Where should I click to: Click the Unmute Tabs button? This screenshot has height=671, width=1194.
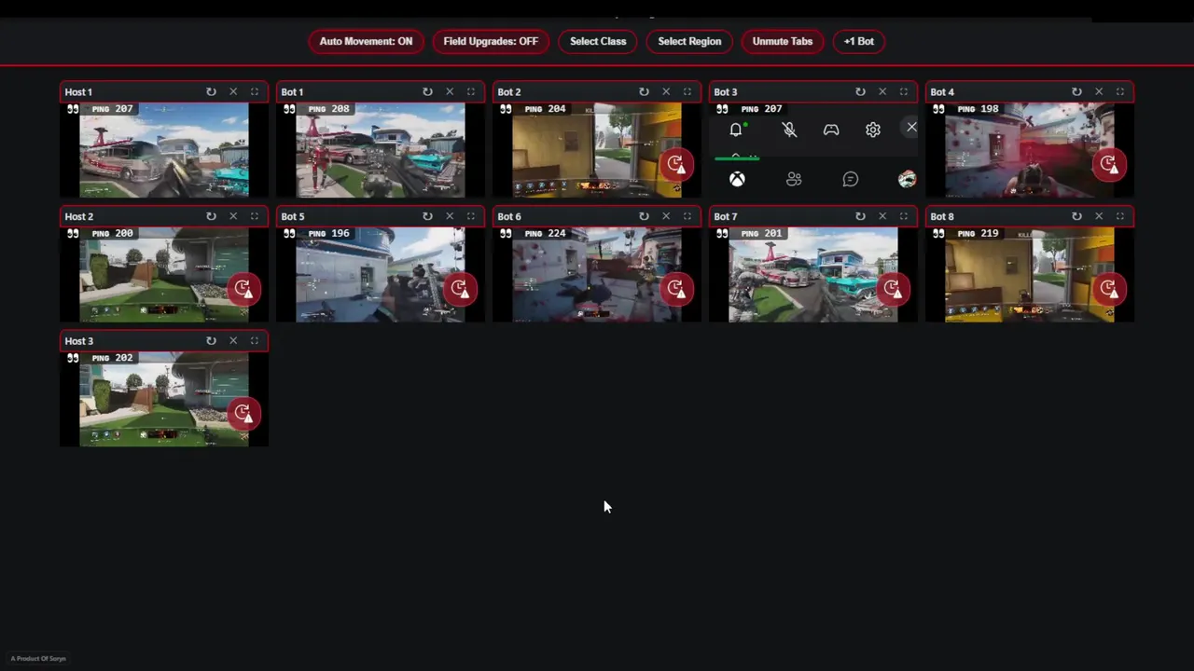pos(783,41)
